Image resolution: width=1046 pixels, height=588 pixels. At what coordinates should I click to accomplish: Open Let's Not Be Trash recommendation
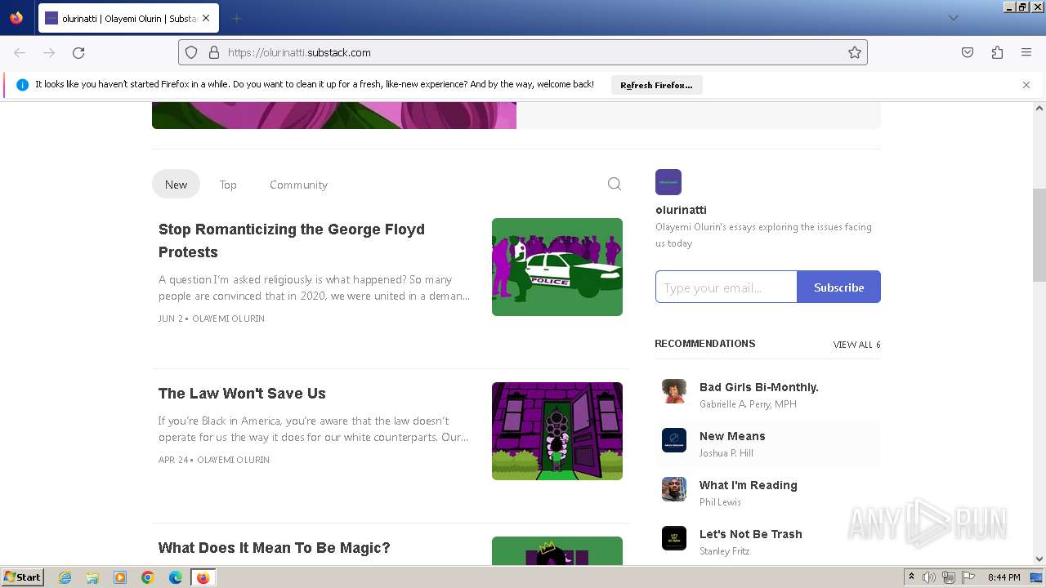click(x=750, y=534)
